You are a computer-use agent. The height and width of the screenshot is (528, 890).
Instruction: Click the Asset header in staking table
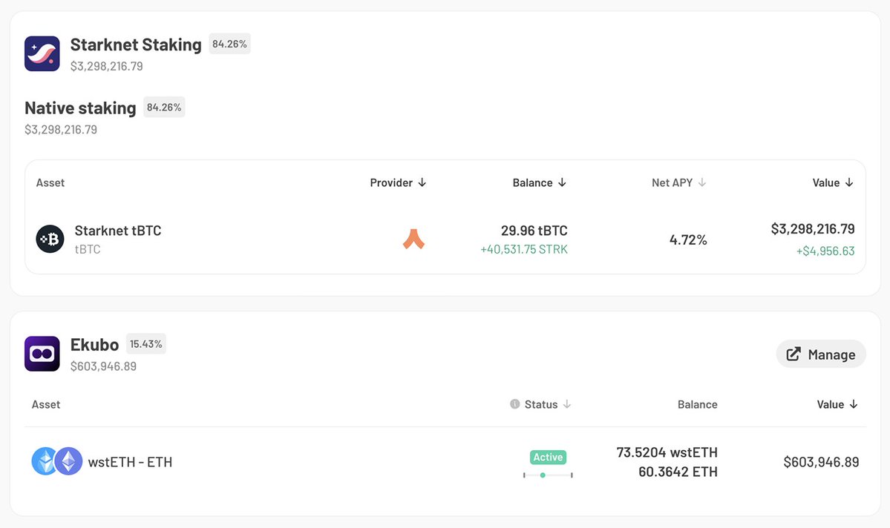click(x=50, y=182)
